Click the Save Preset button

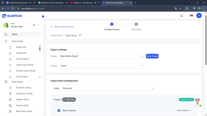[152, 56]
